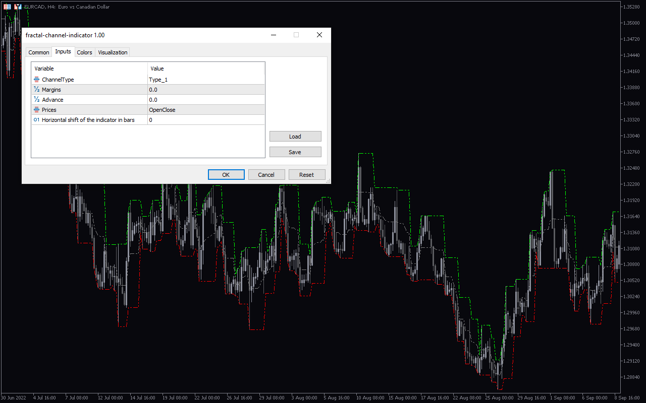
Task: Click the 1.35280 price scale label
Action: click(631, 7)
